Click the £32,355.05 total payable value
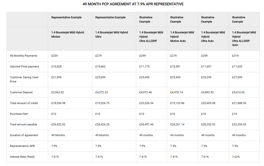Screen dimensions: 264x166 239,124
